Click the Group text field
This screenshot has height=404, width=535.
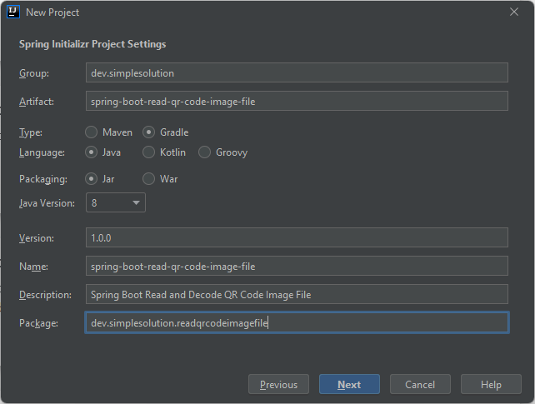coord(297,72)
